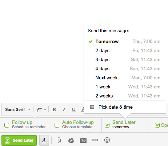Choose Next week Mon 7:00 am option
The height and width of the screenshot is (146, 168).
[125, 78]
